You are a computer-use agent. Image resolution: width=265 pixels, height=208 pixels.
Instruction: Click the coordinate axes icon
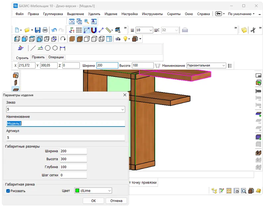click(72, 30)
